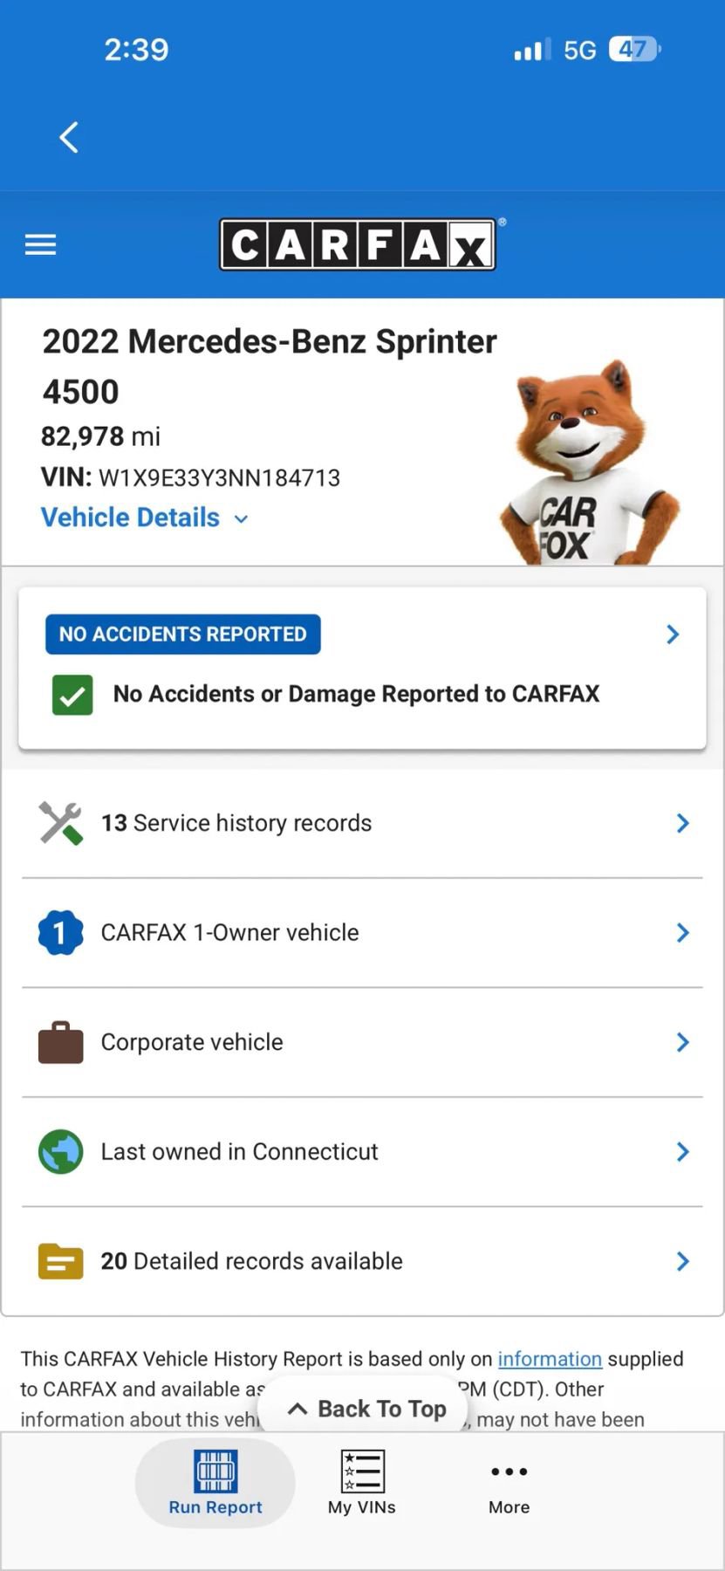725x1571 pixels.
Task: Click the information hyperlink
Action: tap(550, 1359)
